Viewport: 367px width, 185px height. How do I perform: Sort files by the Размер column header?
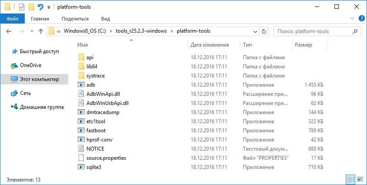click(304, 45)
